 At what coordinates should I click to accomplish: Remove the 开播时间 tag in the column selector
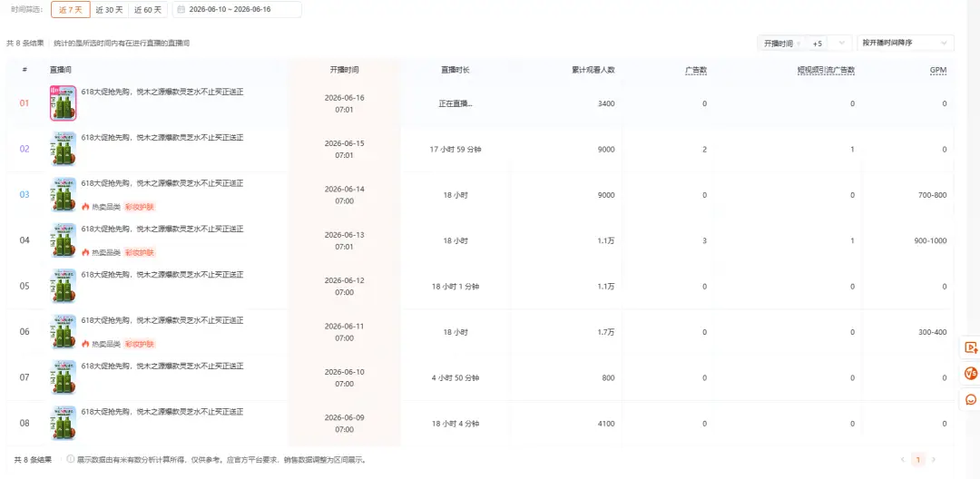coord(799,44)
